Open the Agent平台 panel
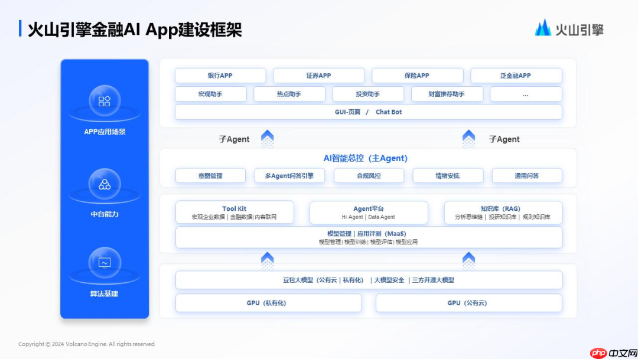The height and width of the screenshot is (359, 638). (369, 213)
